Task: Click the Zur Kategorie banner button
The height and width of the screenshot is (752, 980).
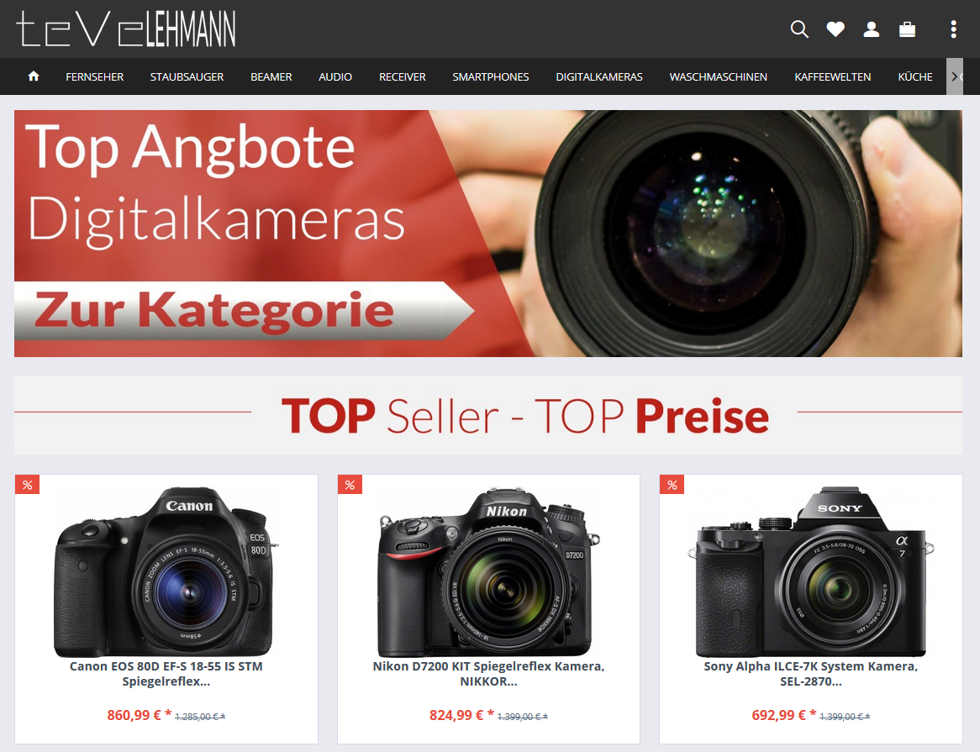Action: (x=244, y=310)
